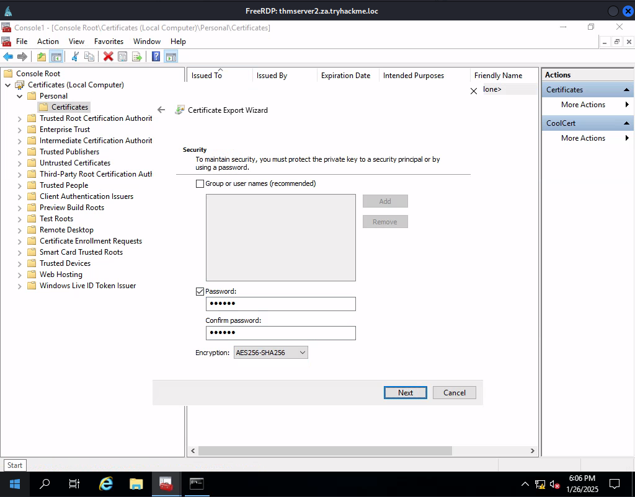Open File Explorer from the taskbar
The width and height of the screenshot is (635, 497).
136,483
